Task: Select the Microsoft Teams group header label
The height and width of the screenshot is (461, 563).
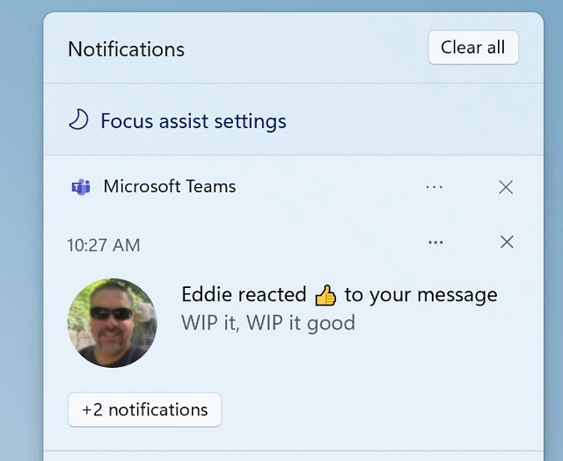Action: 170,186
